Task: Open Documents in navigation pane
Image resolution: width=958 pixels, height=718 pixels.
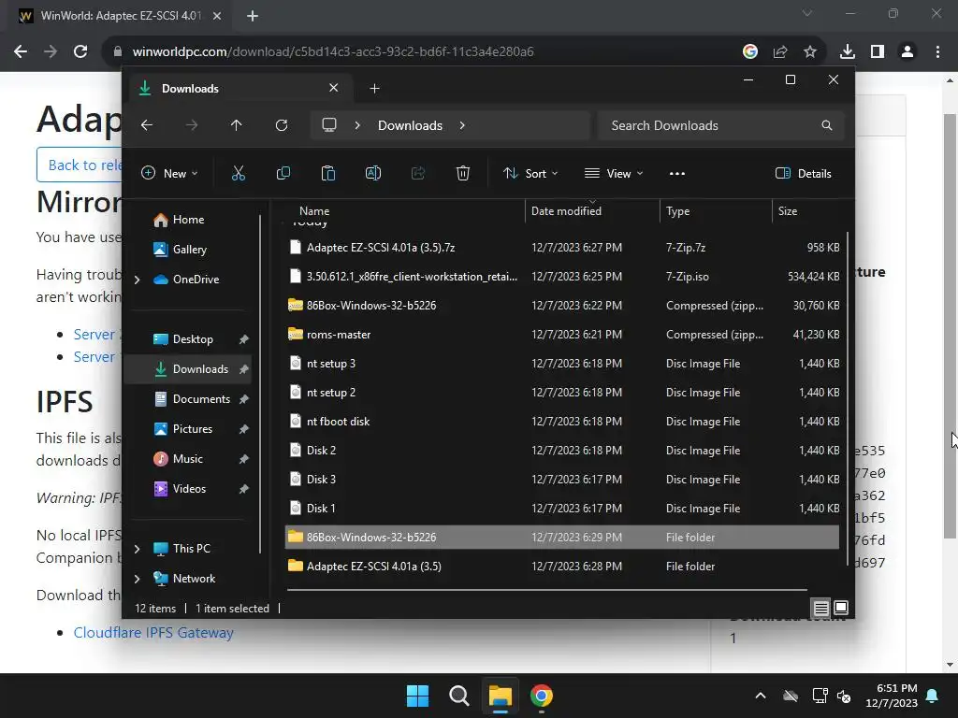Action: tap(201, 399)
